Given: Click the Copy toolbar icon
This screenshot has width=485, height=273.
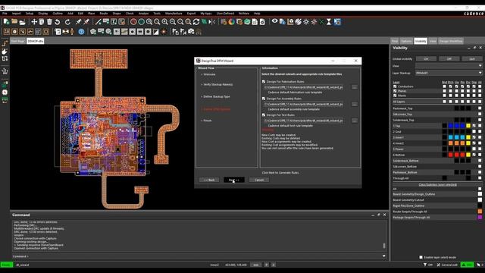Looking at the screenshot, I should pos(42,22).
